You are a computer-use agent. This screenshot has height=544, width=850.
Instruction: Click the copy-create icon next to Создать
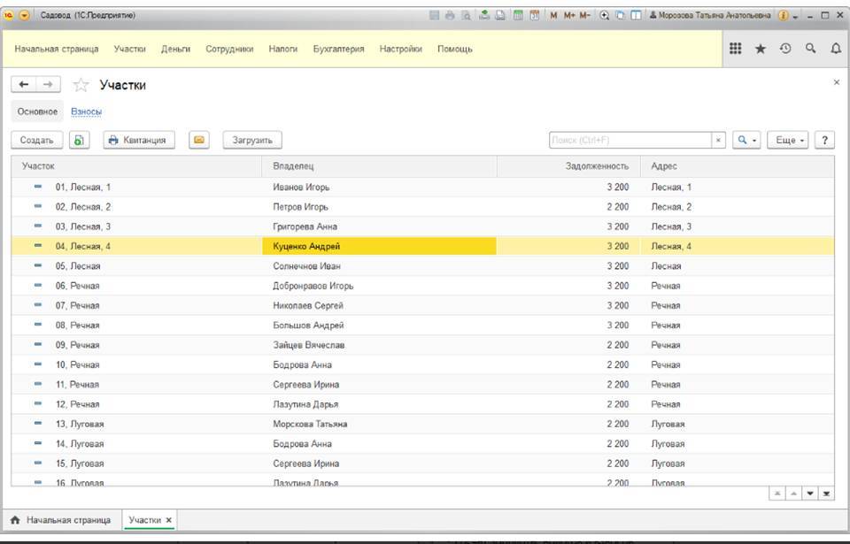[79, 140]
